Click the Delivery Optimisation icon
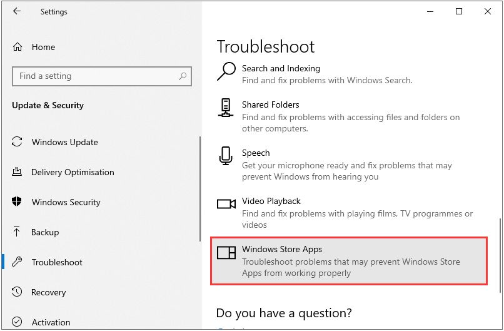504x331 pixels. click(17, 172)
